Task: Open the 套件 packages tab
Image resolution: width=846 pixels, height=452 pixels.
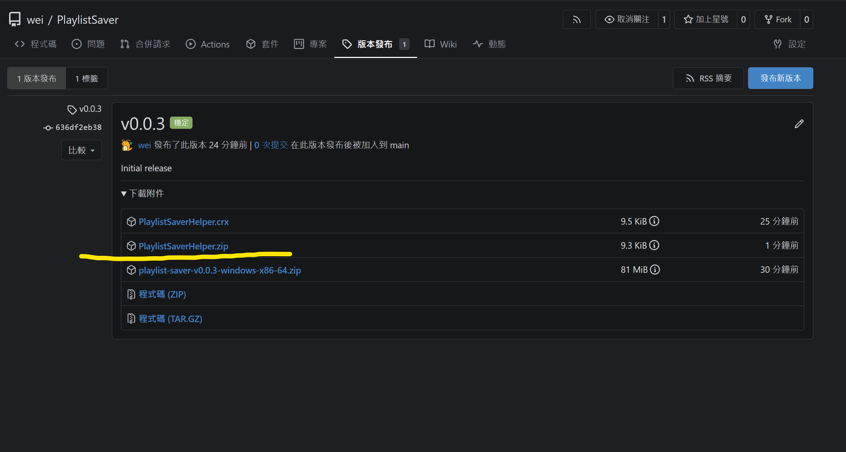Action: pos(262,44)
